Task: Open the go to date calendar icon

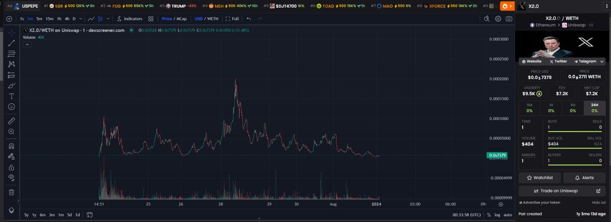Action: [x=89, y=215]
